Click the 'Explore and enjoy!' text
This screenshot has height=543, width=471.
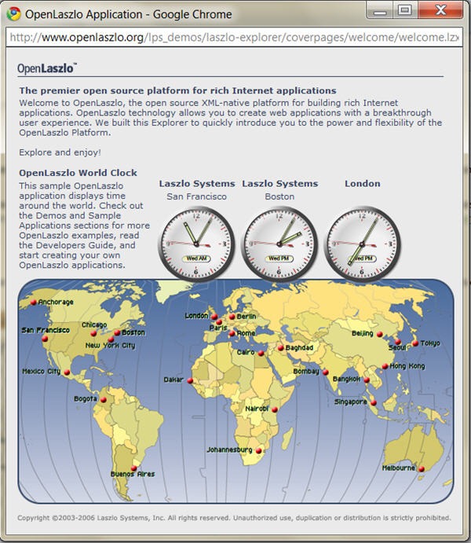coord(60,152)
